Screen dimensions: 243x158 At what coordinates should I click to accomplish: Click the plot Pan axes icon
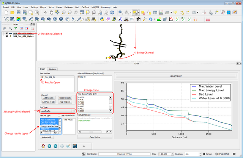click(x=62, y=145)
